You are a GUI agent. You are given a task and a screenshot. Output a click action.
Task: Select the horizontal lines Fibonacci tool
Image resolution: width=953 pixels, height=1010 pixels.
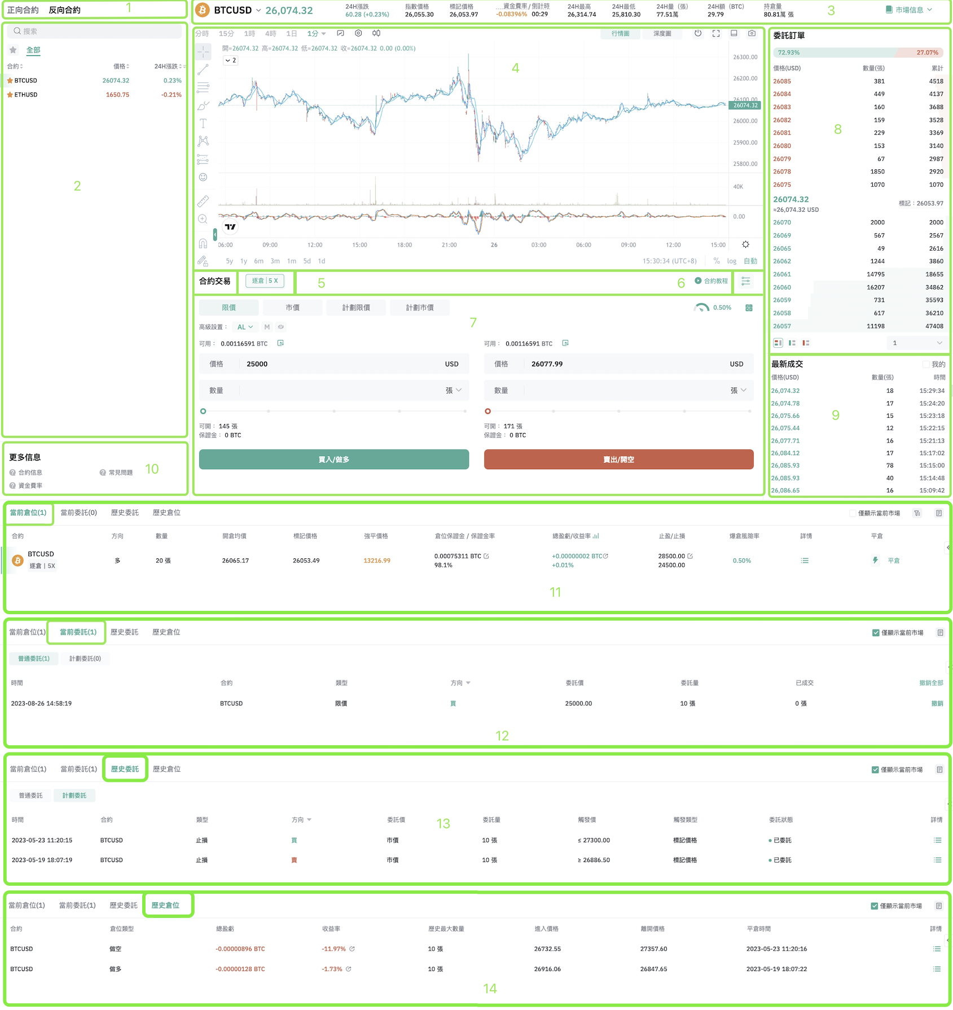[x=203, y=88]
